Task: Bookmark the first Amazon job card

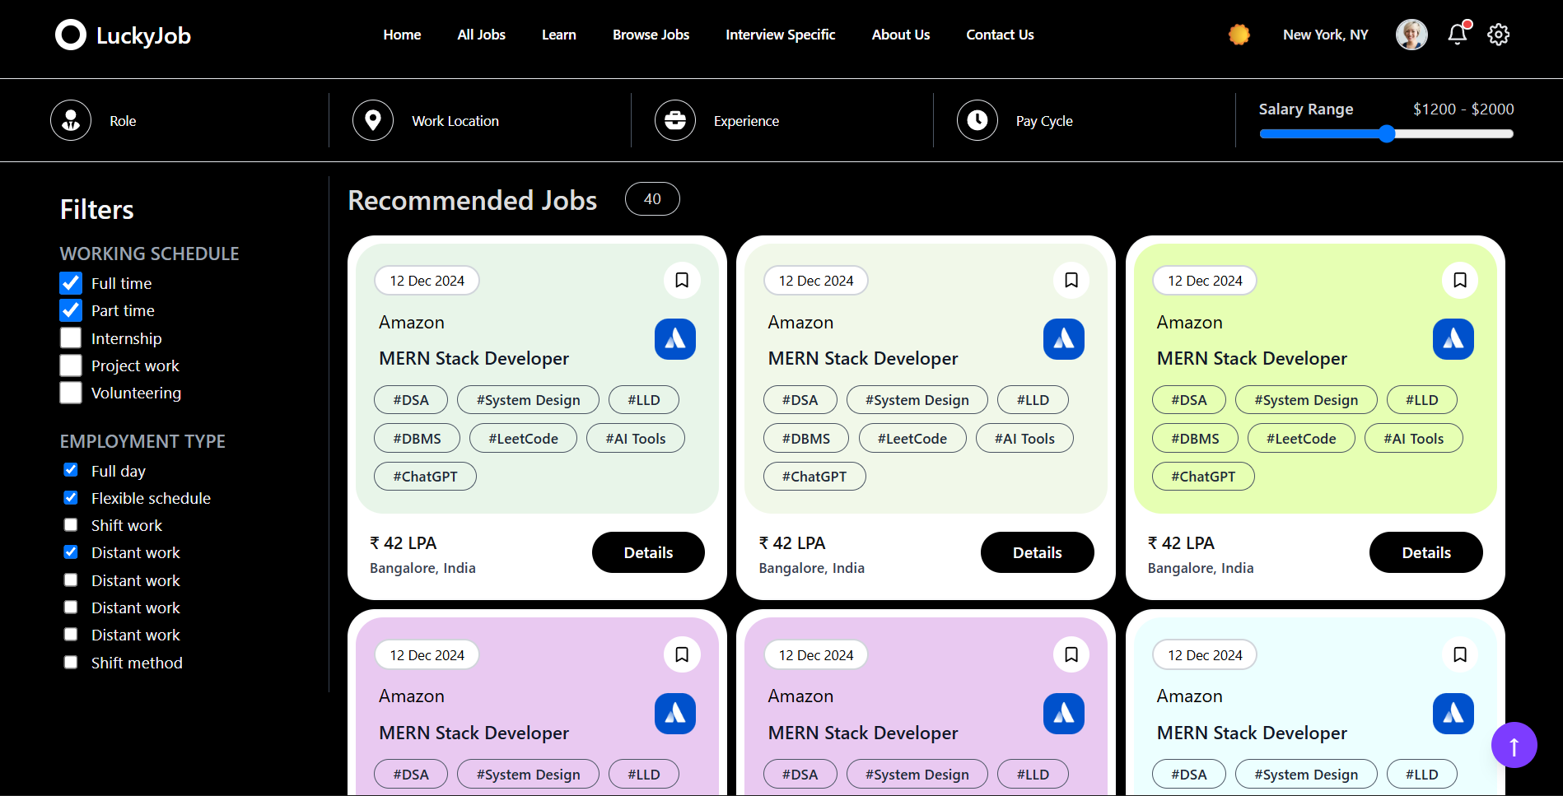Action: (682, 281)
